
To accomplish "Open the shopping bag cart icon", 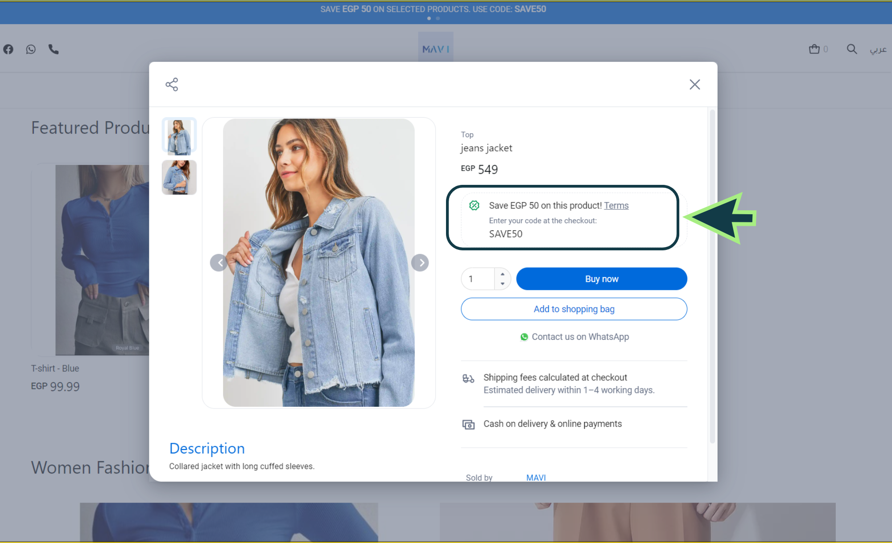I will coord(814,49).
